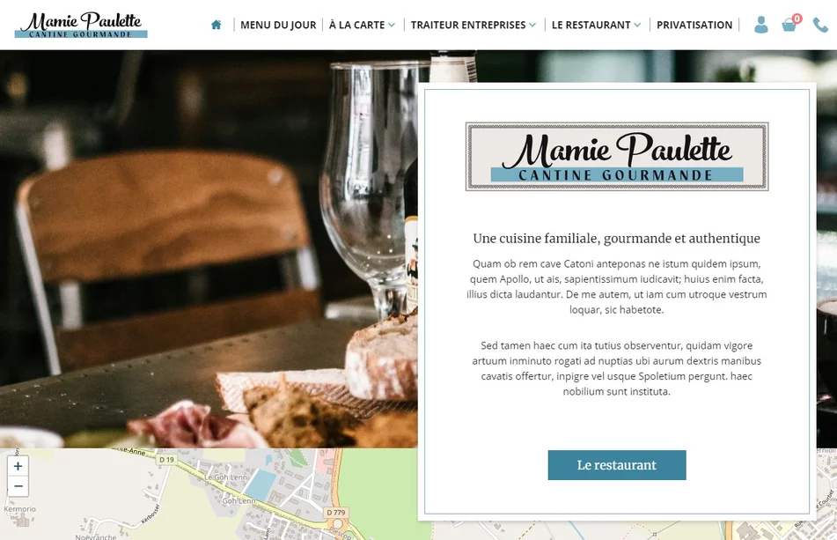The width and height of the screenshot is (837, 540).
Task: Click the home icon in navigation
Action: pos(217,25)
